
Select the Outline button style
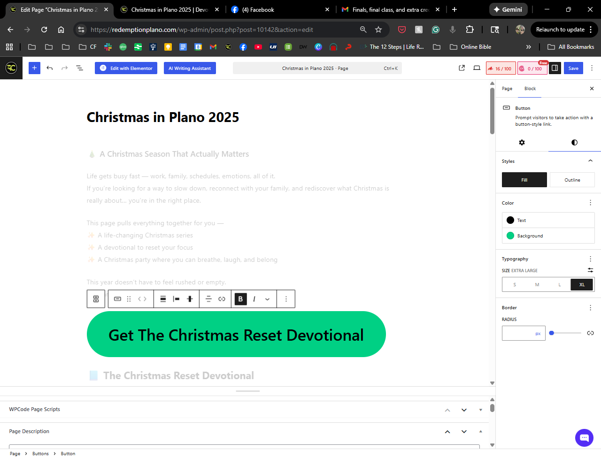point(572,180)
